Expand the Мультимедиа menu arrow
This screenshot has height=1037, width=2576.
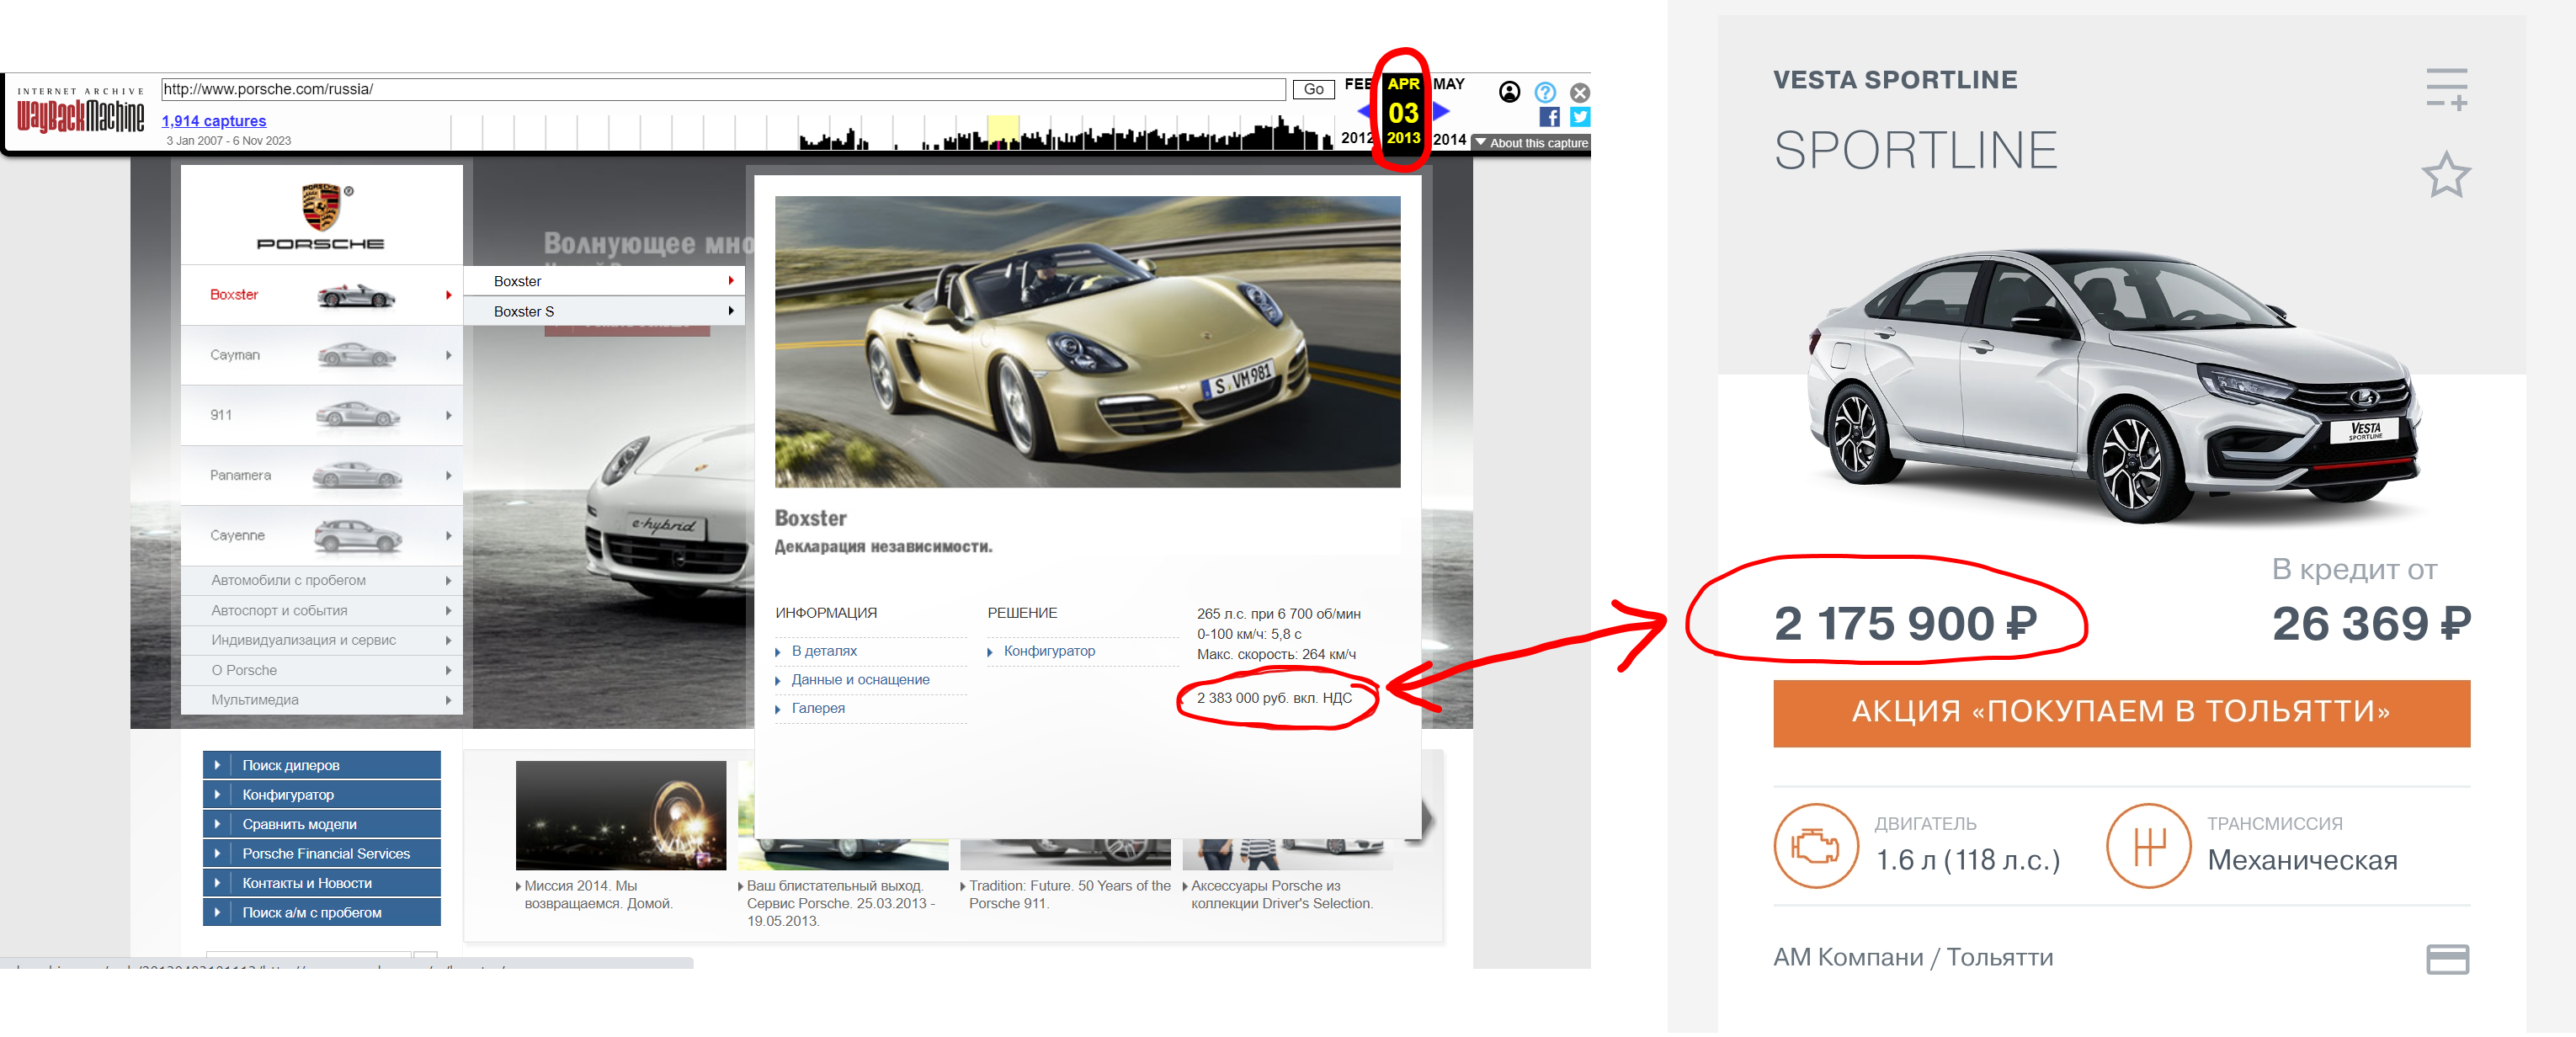pos(449,700)
